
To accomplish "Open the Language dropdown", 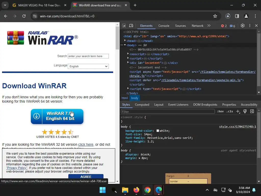I will point(88,66).
